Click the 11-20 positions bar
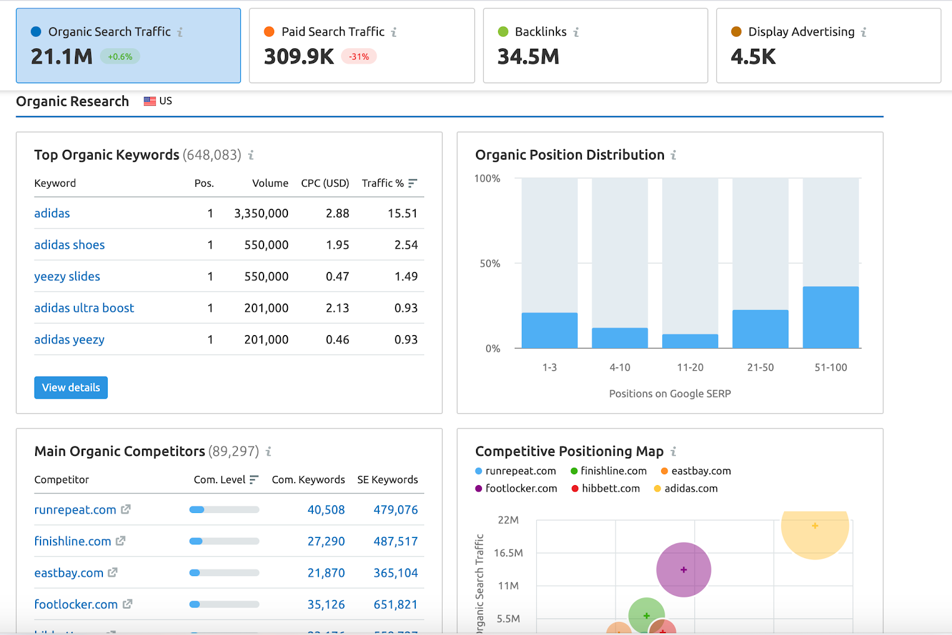Image resolution: width=952 pixels, height=635 pixels. pos(690,341)
